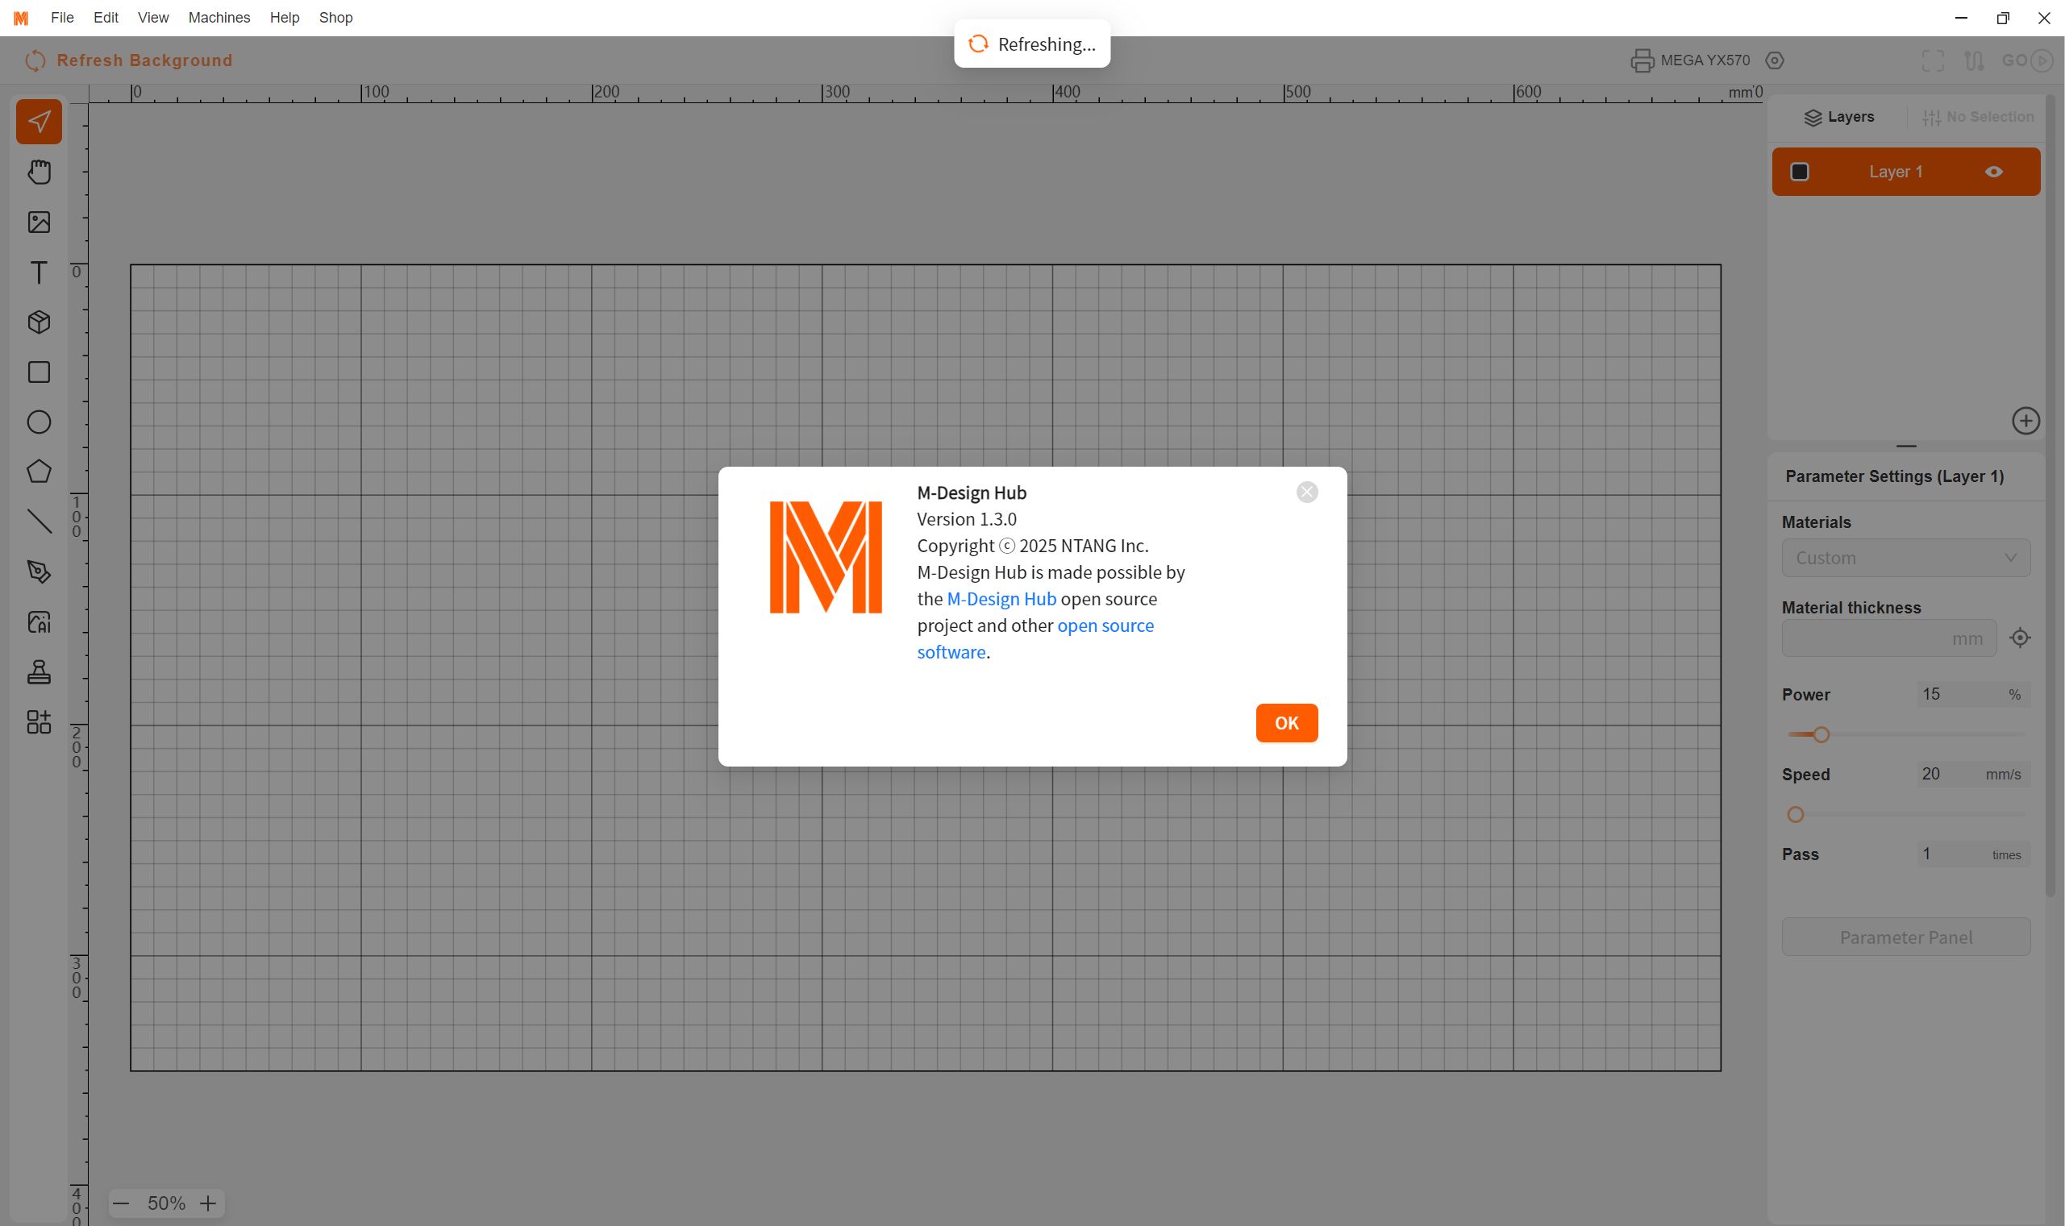This screenshot has height=1226, width=2065.
Task: Select the Polygon shape tool
Action: 39,472
